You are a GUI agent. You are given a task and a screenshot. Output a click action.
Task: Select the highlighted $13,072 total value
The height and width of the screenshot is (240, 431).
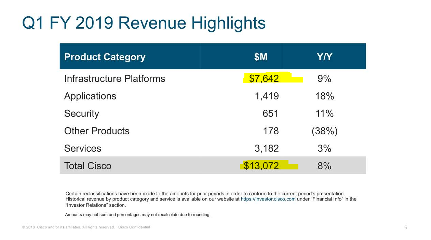coord(261,166)
